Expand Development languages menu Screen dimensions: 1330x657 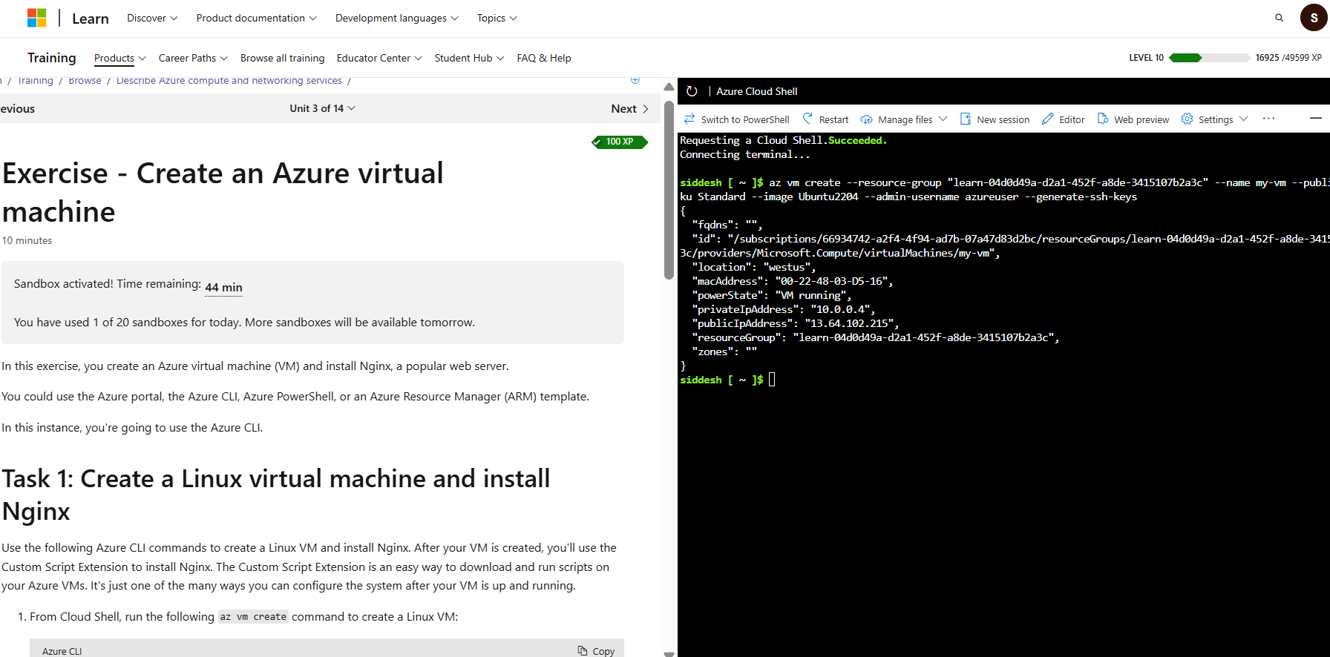pos(396,18)
